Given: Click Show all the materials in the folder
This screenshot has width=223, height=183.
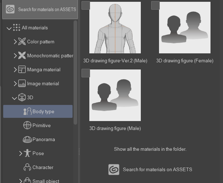Looking at the screenshot, I should [x=150, y=149].
